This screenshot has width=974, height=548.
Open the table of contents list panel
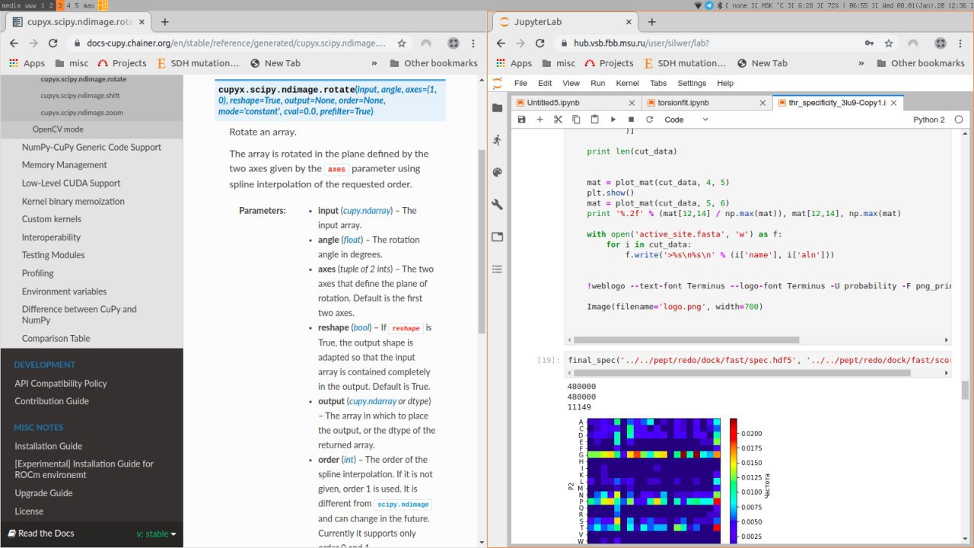pyautogui.click(x=498, y=269)
